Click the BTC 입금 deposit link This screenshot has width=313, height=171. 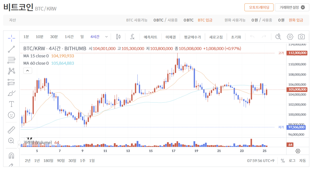tap(205, 20)
